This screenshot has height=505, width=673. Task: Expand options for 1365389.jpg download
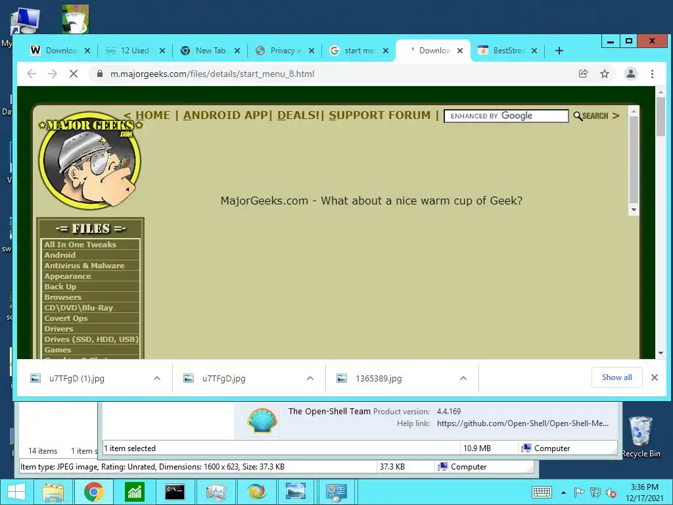[463, 378]
